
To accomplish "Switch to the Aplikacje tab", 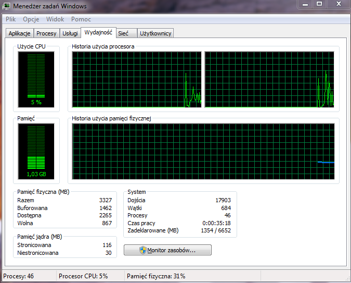I will click(x=19, y=33).
